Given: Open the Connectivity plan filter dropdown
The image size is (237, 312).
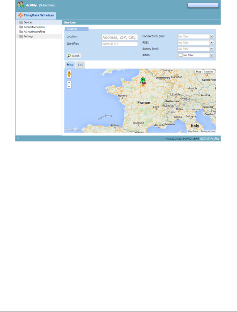Looking at the screenshot, I should point(211,36).
